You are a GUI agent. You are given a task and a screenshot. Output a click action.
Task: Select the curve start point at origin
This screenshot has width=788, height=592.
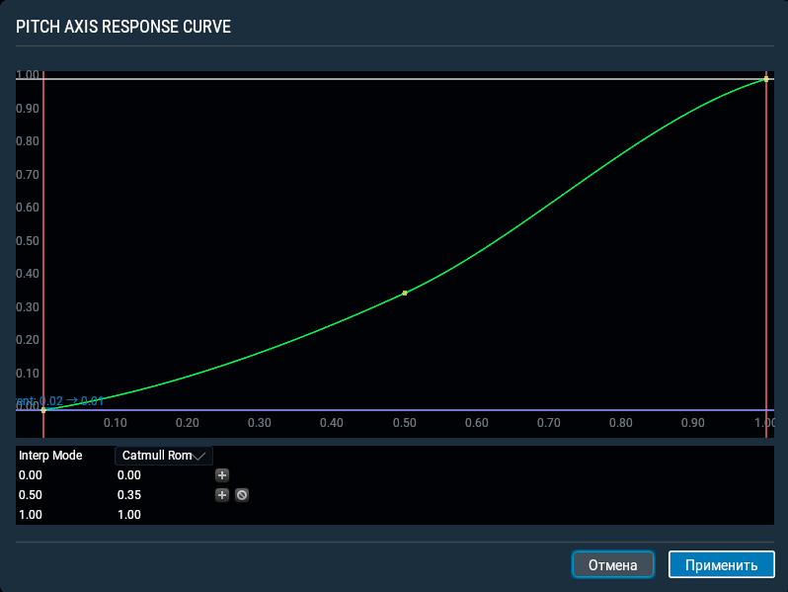click(43, 409)
